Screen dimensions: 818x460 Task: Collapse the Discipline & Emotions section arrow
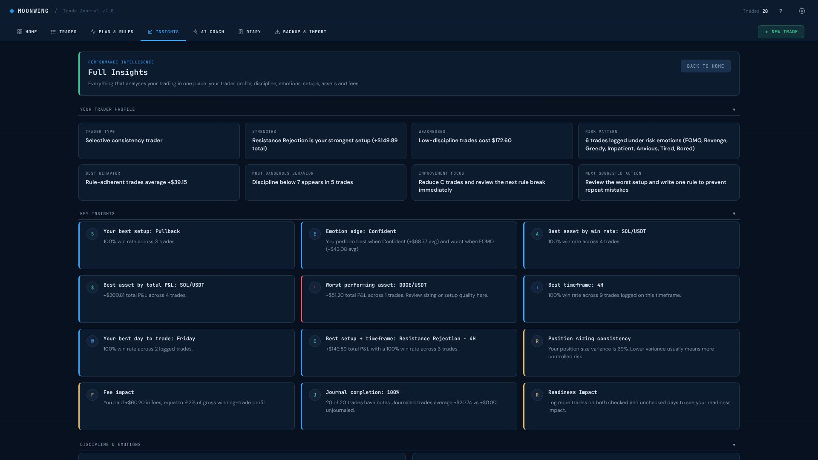click(734, 445)
